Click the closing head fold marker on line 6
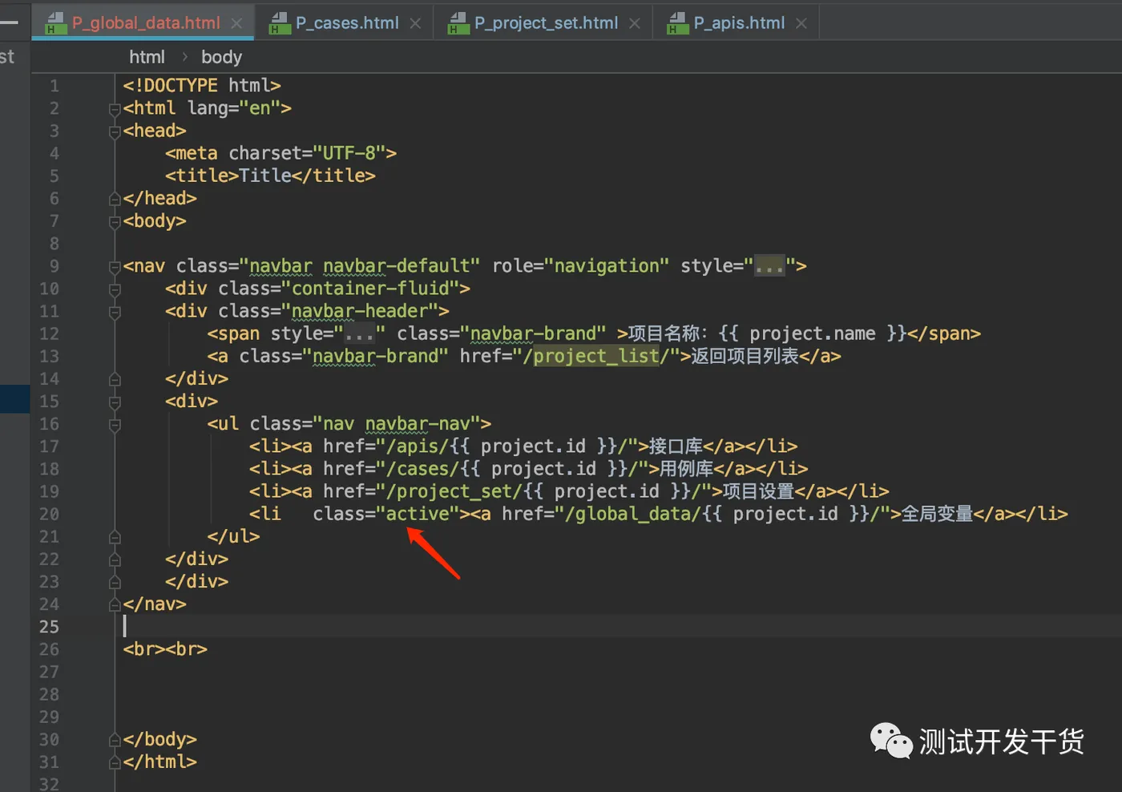This screenshot has width=1122, height=792. tap(115, 199)
